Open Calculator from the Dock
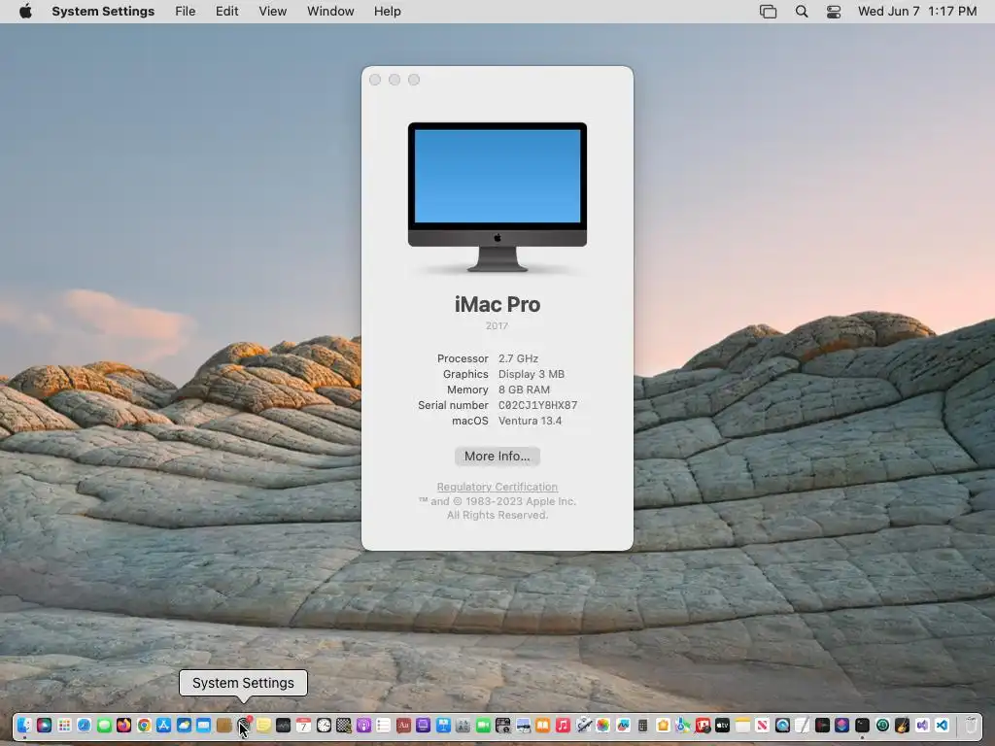The height and width of the screenshot is (746, 995). (642, 725)
